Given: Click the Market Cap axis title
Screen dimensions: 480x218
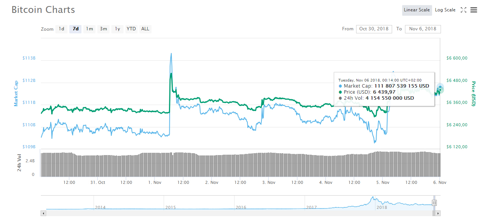Looking at the screenshot, I should point(16,93).
